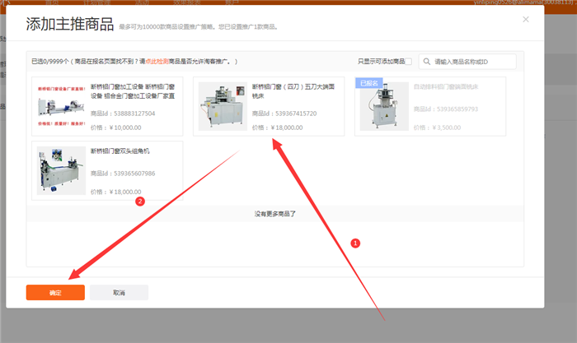Select the 五刀大端面铣床 product image
This screenshot has height=343, width=577.
tap(223, 107)
